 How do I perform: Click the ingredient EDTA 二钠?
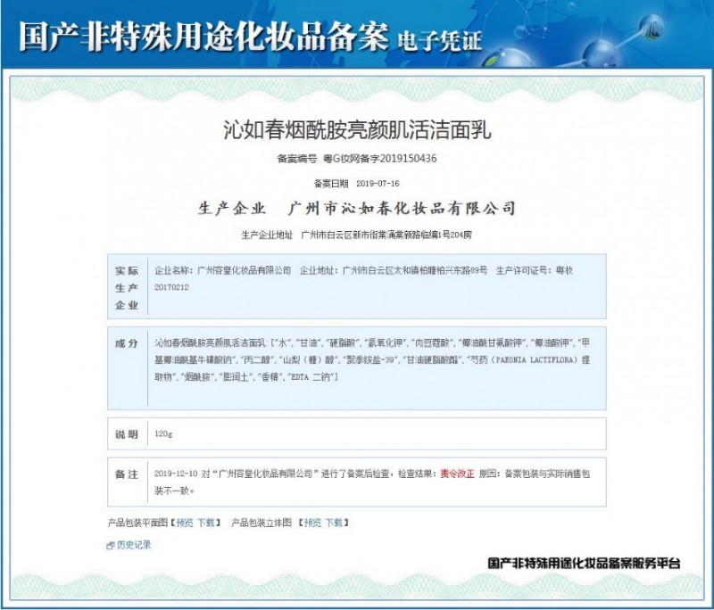(311, 376)
